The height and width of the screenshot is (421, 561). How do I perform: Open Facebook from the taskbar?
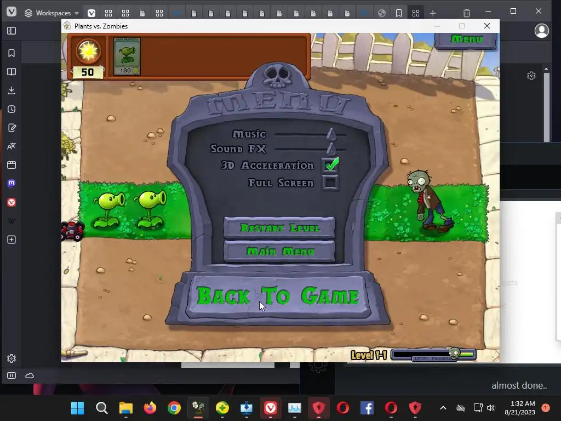coord(367,408)
